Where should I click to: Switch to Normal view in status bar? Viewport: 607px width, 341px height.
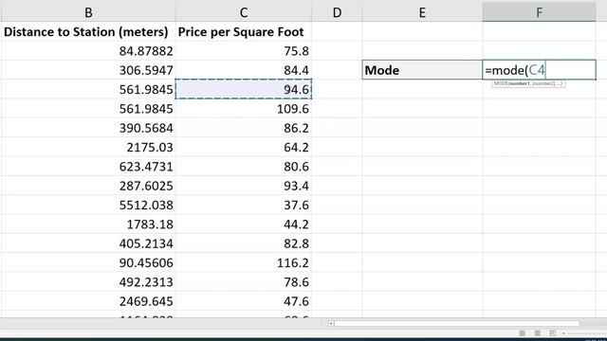[522, 332]
